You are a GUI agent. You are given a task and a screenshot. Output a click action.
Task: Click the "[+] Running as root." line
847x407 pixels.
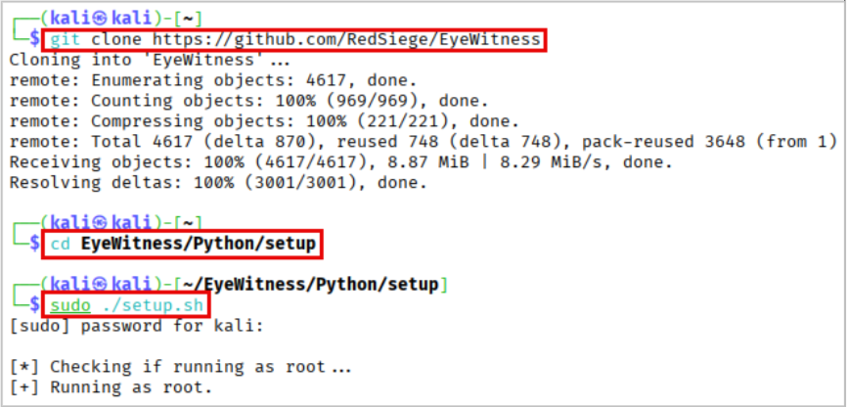(111, 387)
